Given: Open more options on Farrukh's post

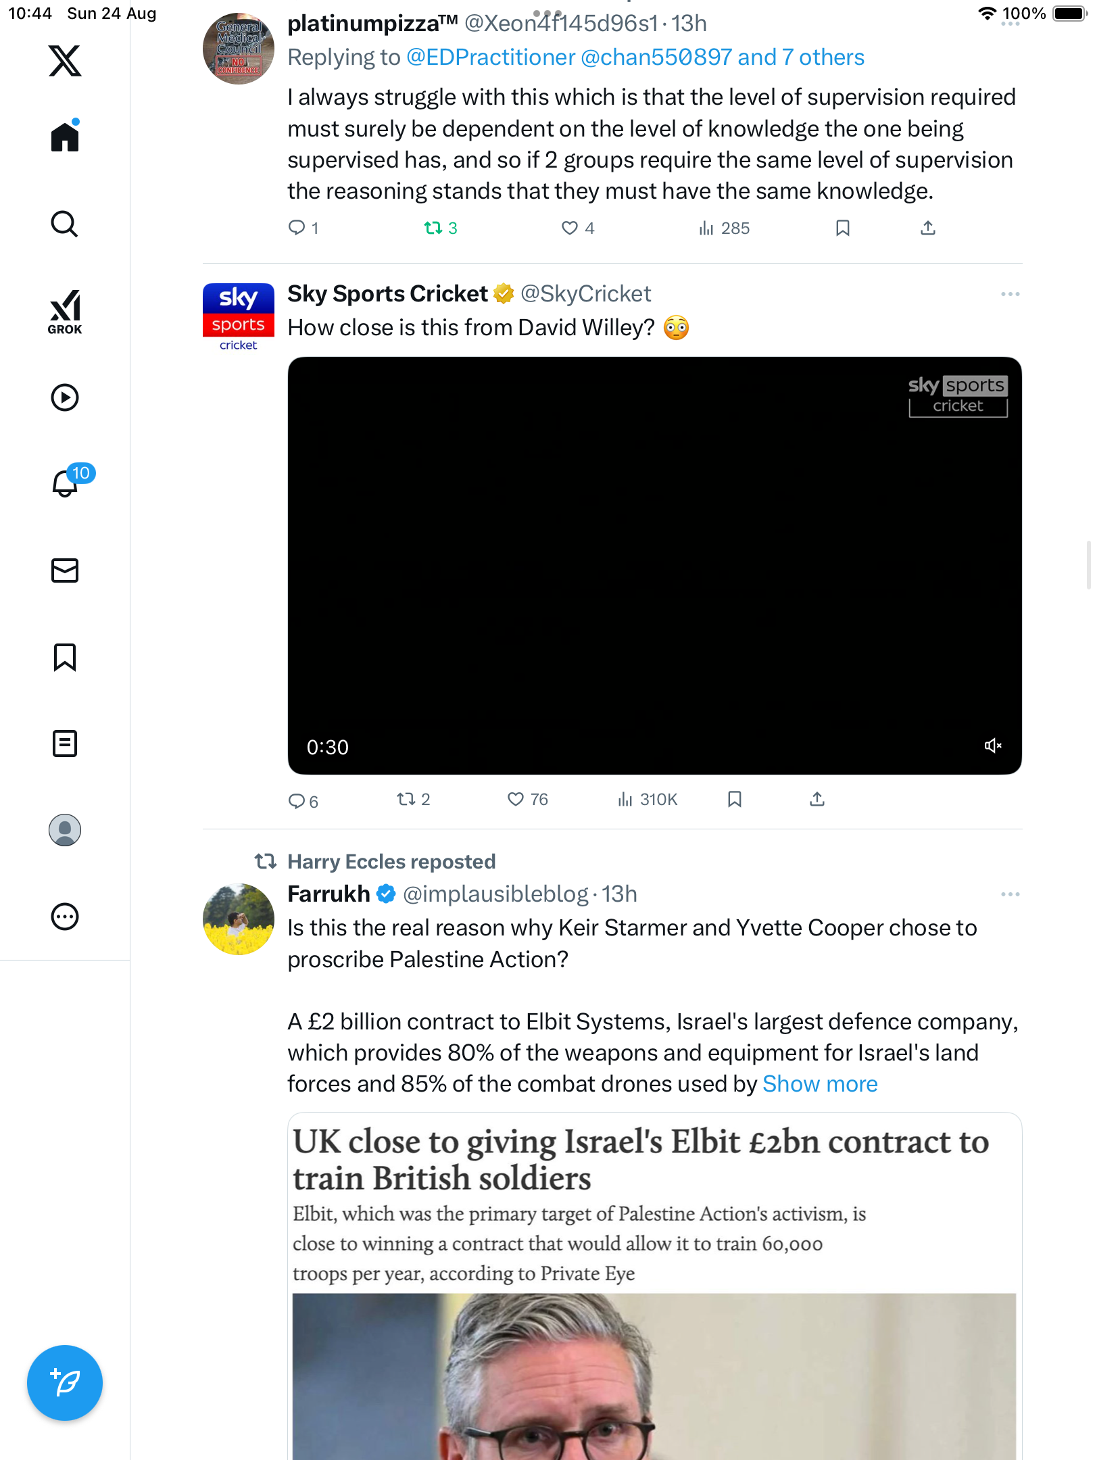Looking at the screenshot, I should (x=1010, y=894).
